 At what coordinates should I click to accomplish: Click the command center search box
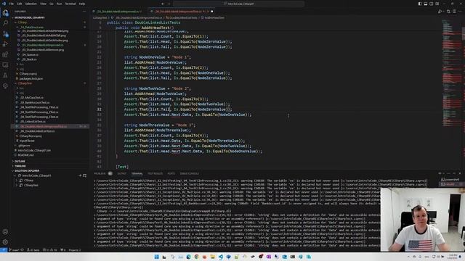coord(239,4)
